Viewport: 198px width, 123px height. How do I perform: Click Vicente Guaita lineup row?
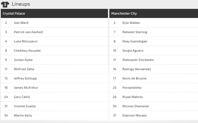coord(54,106)
